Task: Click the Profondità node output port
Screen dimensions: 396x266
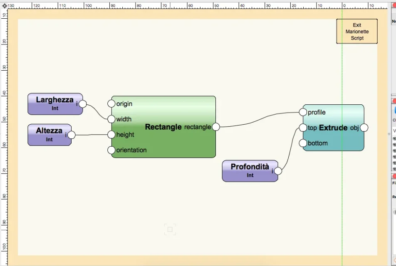Action: [278, 171]
